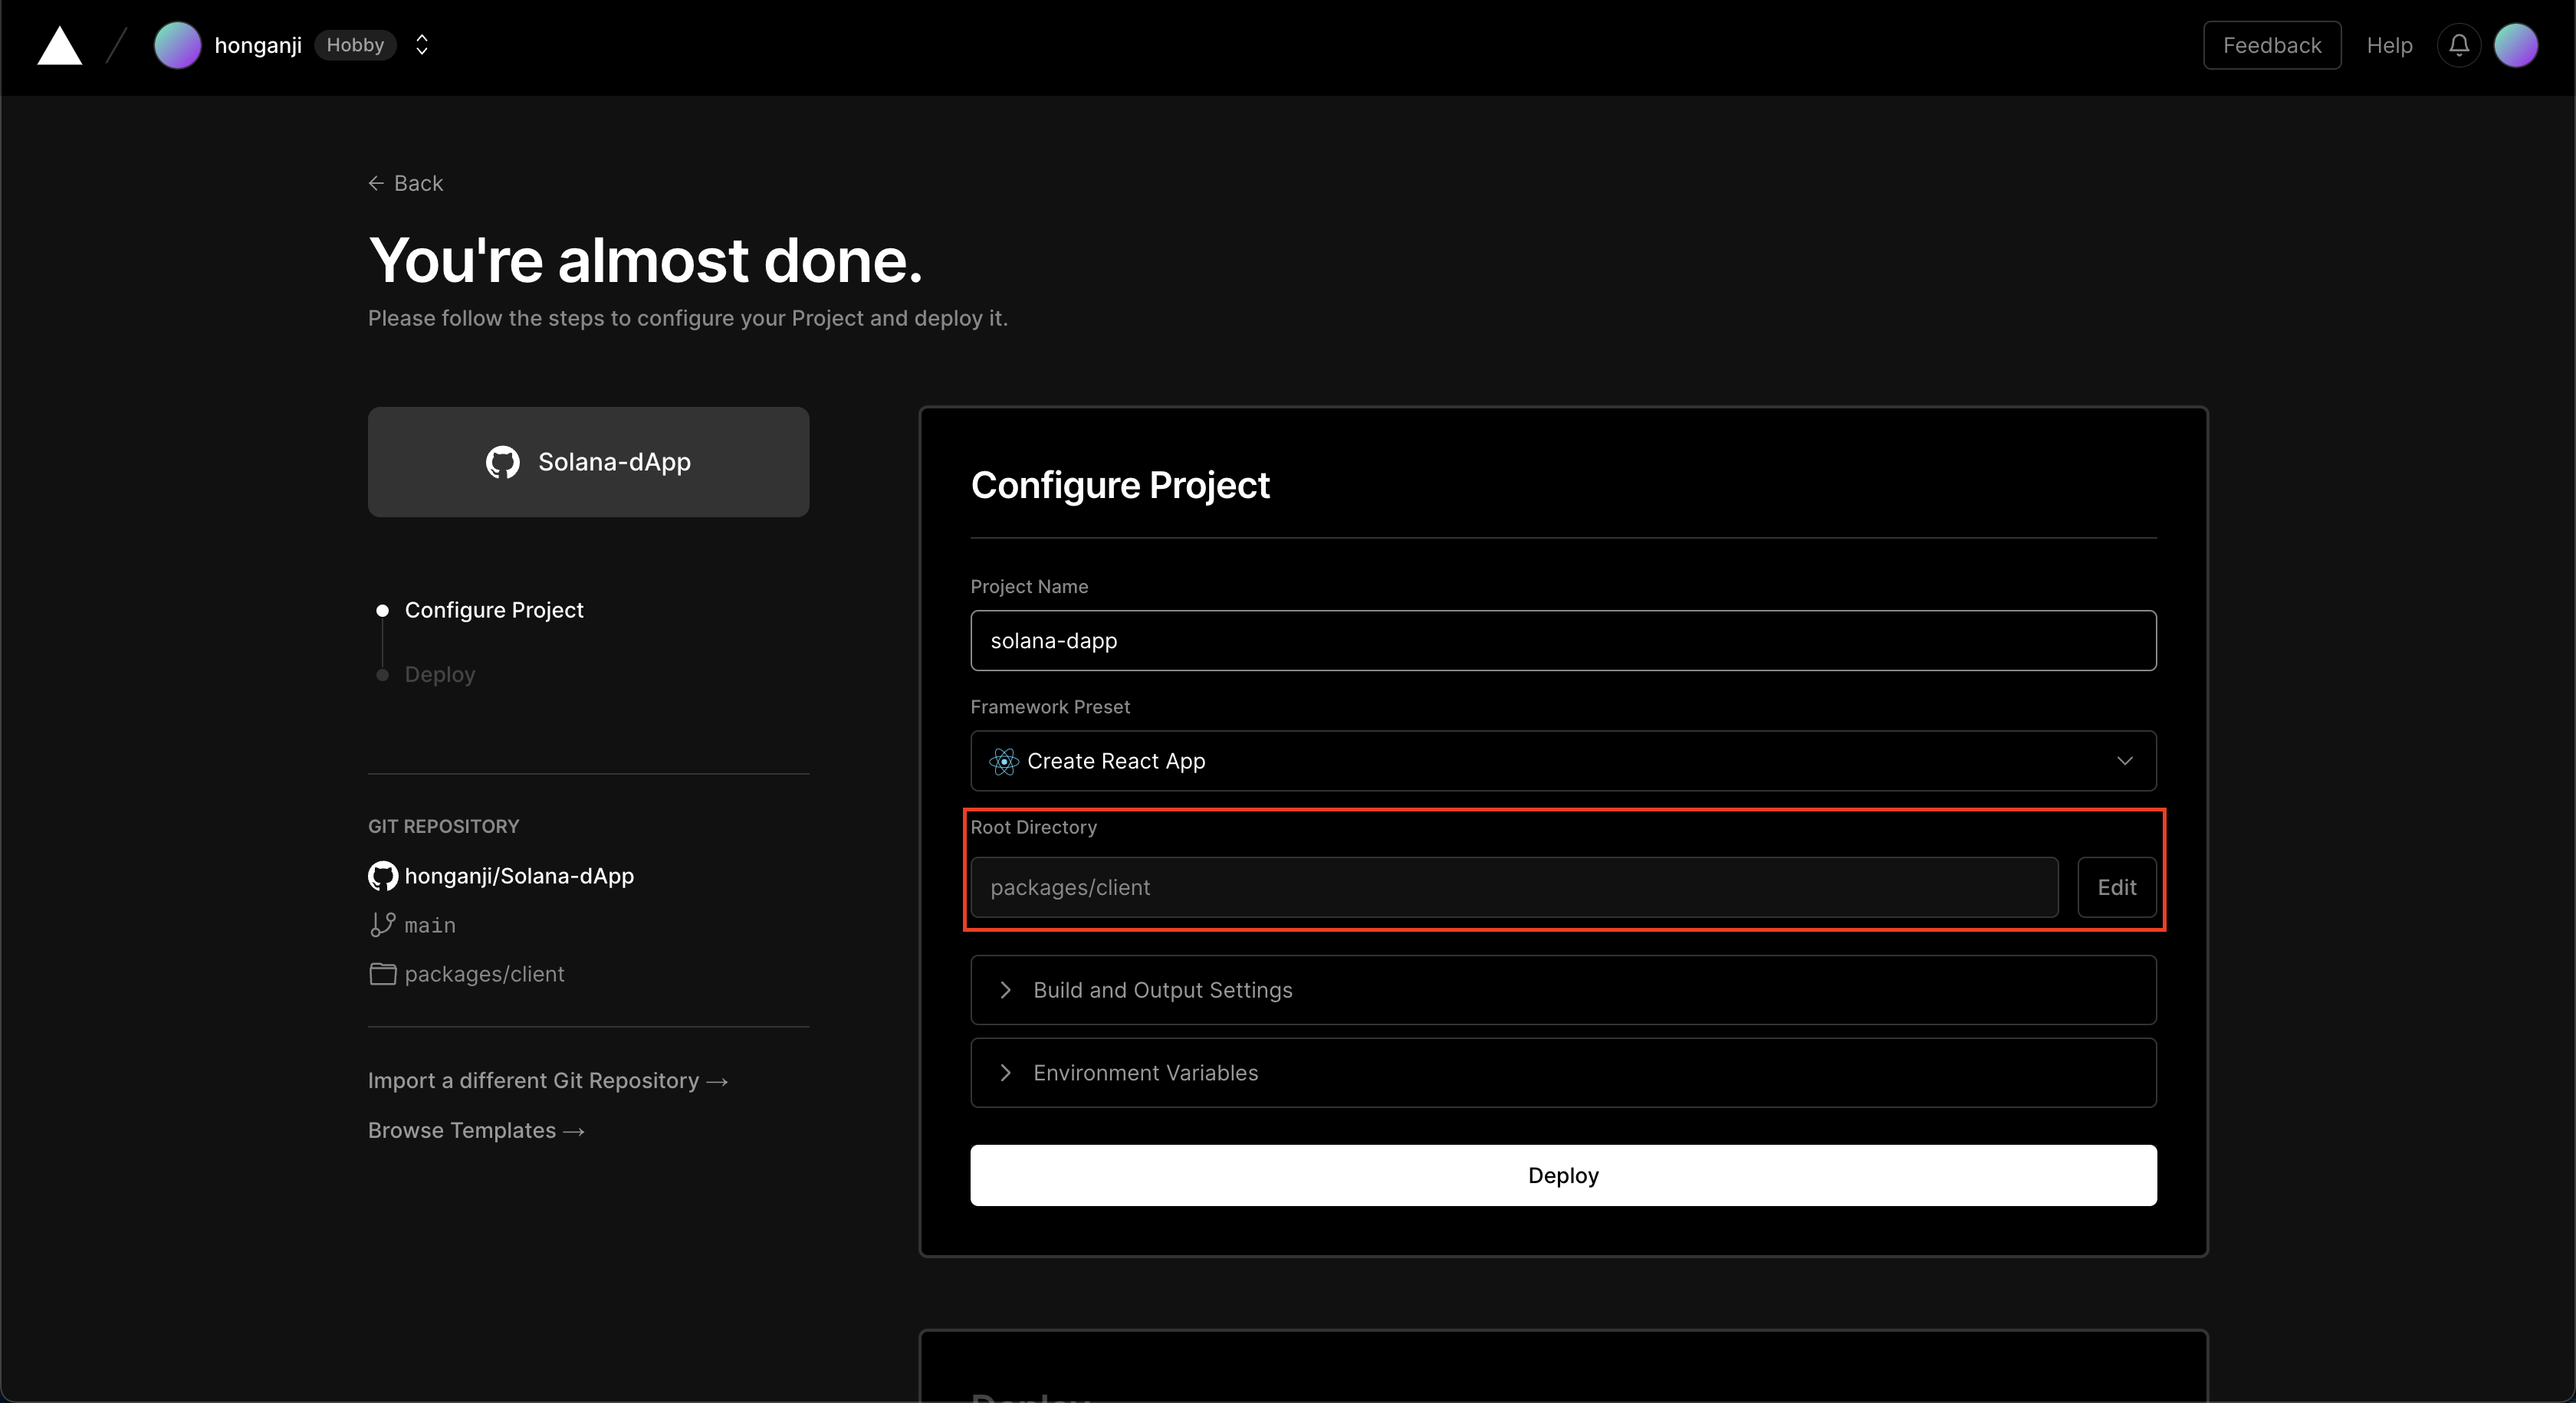Click the Root Directory packages/client field
This screenshot has height=1403, width=2576.
click(1514, 887)
